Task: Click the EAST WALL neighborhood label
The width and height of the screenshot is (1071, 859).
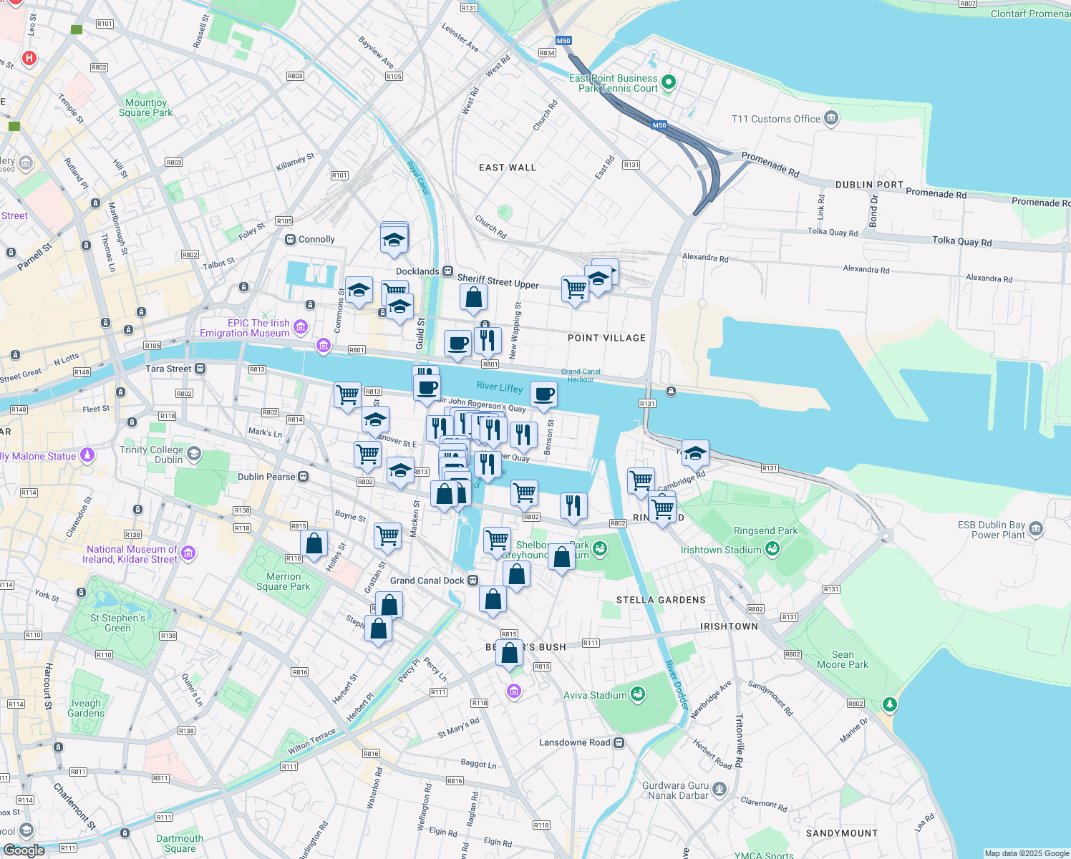Action: coord(508,168)
